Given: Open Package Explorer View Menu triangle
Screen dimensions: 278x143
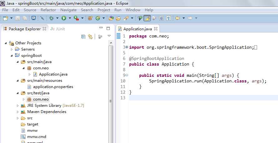Looking at the screenshot, I should [109, 36].
